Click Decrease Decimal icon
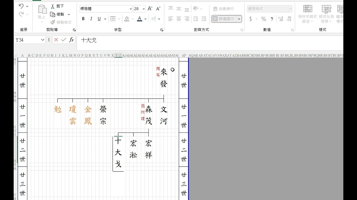Image resolution: width=357 pixels, height=200 pixels. [289, 19]
